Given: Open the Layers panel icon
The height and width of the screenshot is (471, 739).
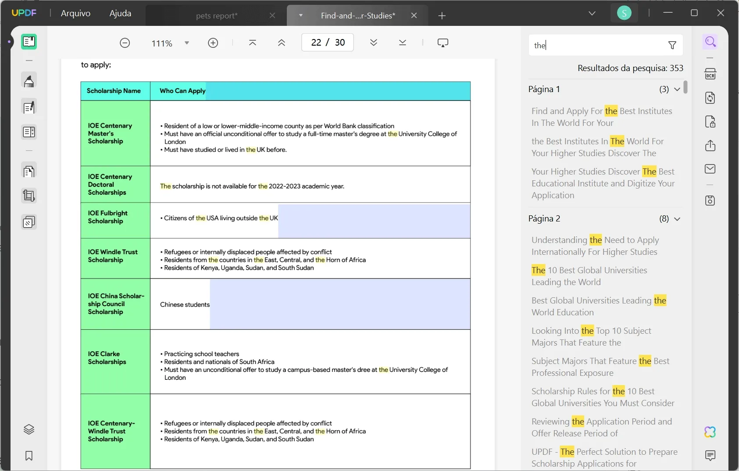Looking at the screenshot, I should coord(29,429).
